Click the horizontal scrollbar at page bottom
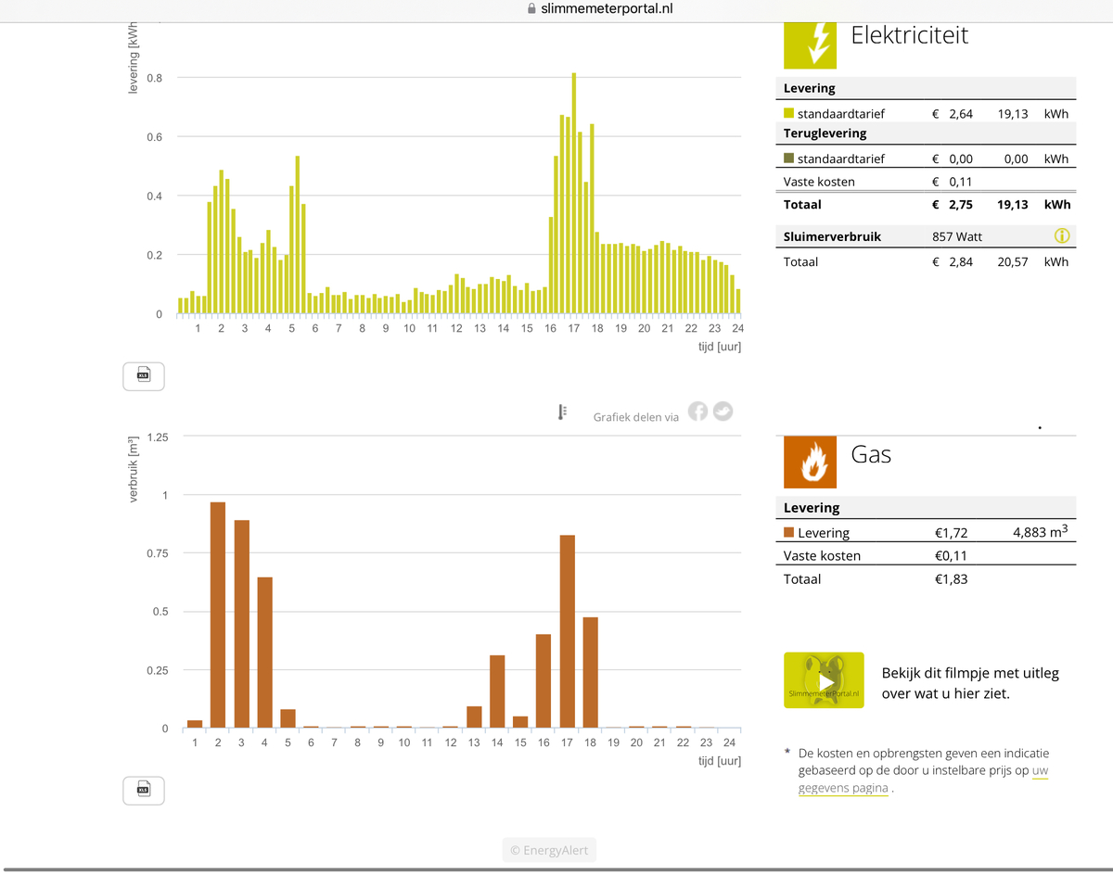 (x=556, y=870)
